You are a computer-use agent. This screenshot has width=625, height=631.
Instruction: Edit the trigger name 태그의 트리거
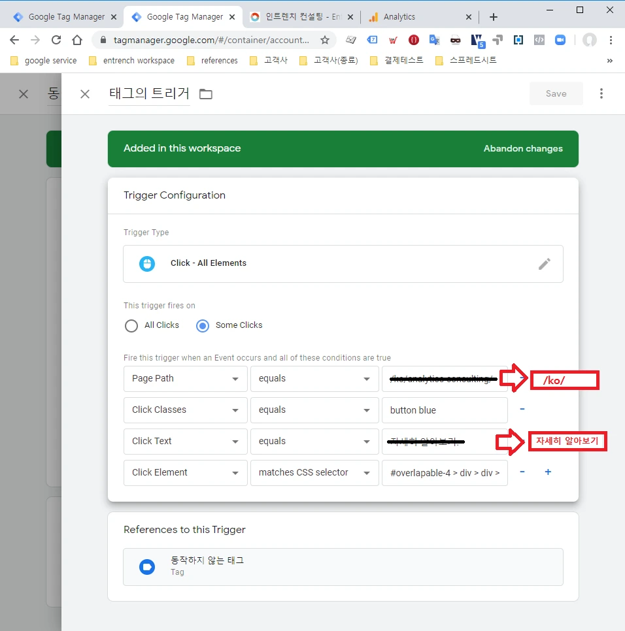(x=149, y=94)
